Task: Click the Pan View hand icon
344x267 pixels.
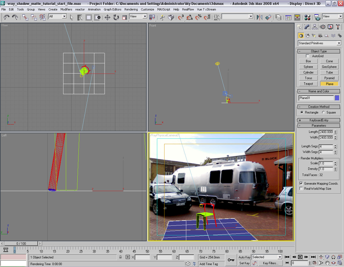Action: tap(327, 263)
